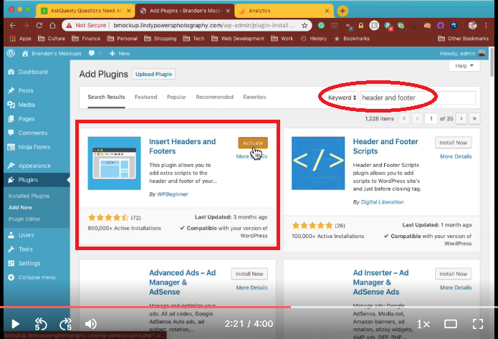
Task: Switch to Popular plugins tab
Action: [x=176, y=97]
